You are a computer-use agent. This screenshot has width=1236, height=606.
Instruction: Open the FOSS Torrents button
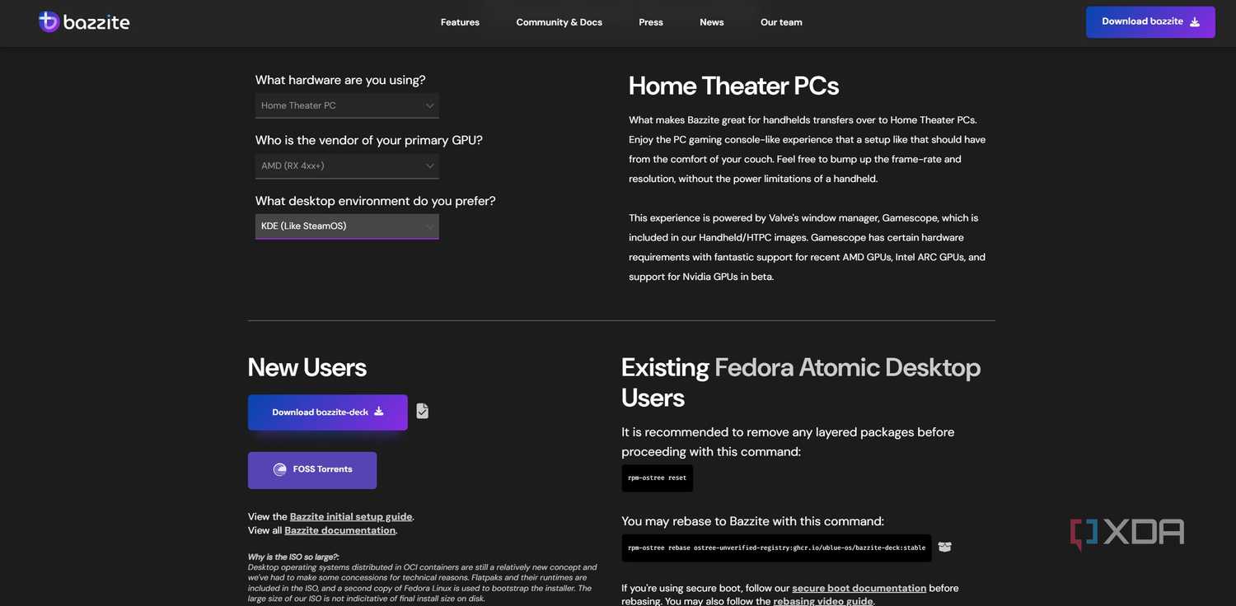click(x=312, y=470)
